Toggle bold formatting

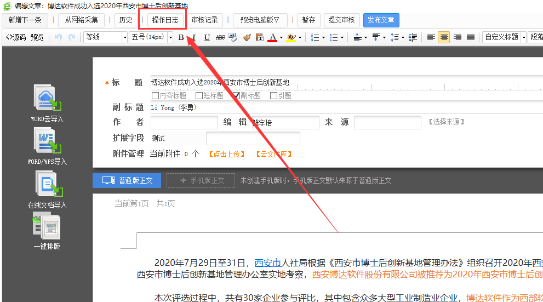click(181, 37)
